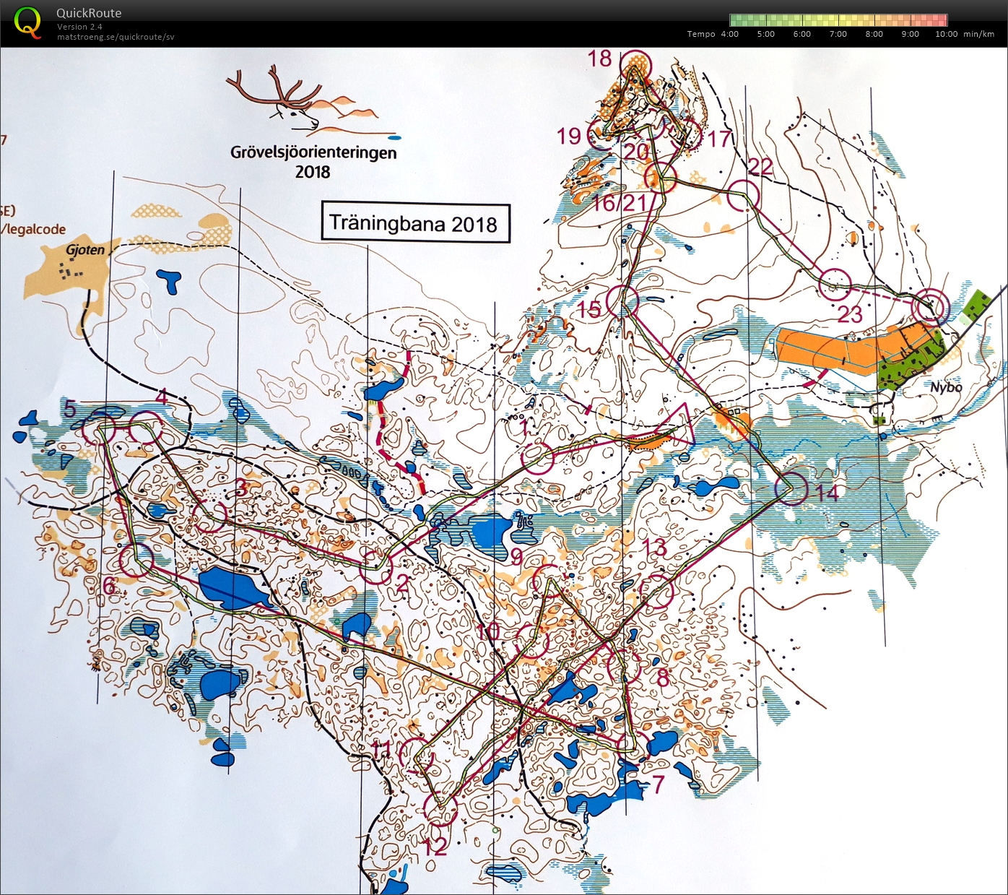Click control circle 12
Screen dimensions: 1008x895
(440, 808)
